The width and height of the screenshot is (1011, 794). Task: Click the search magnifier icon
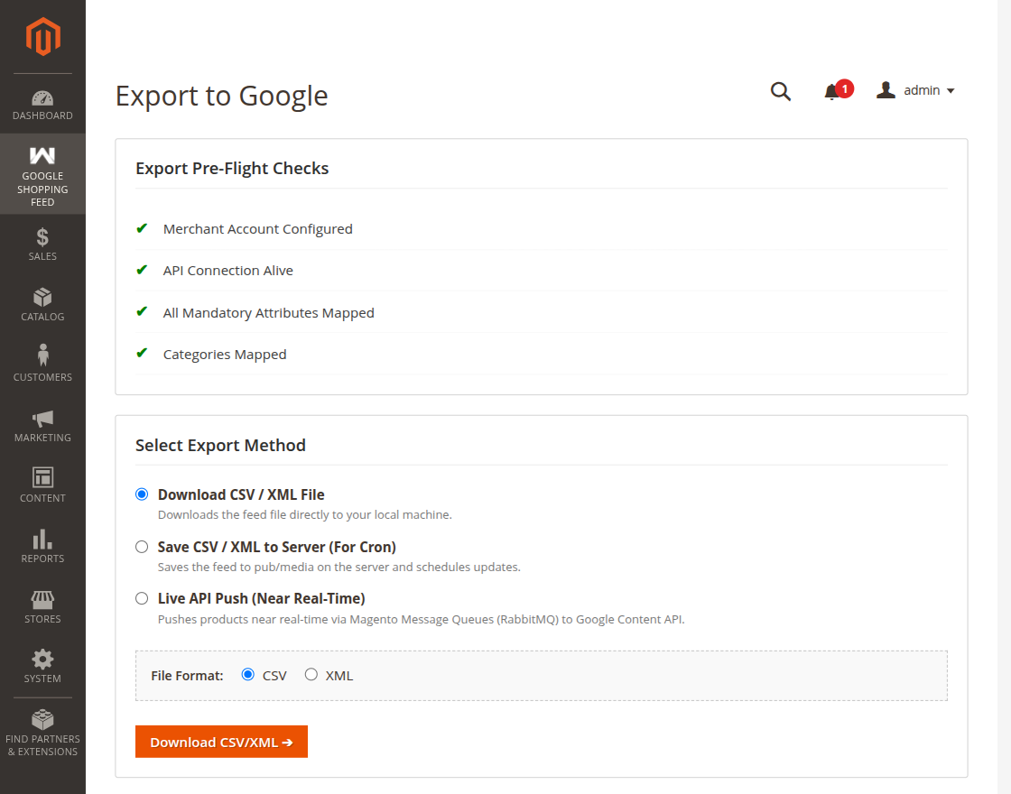(x=781, y=91)
